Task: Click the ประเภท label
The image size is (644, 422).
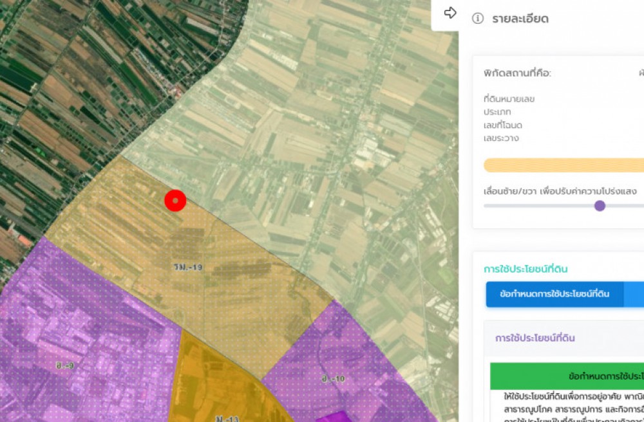Action: 497,112
